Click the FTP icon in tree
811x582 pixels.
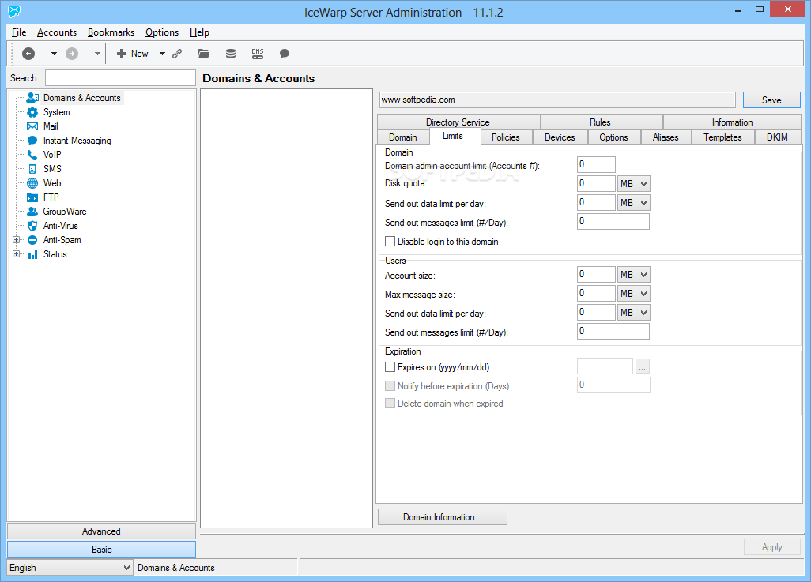pyautogui.click(x=32, y=197)
